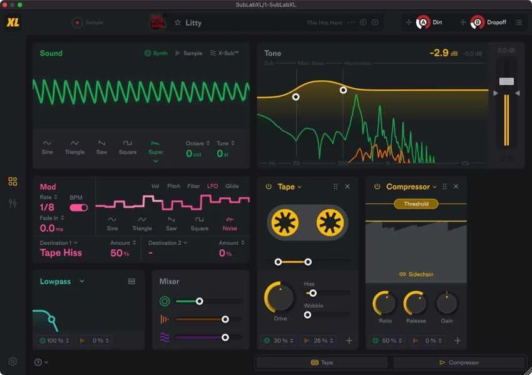
Task: Click filter panel keyboard tracking icon
Action: tap(131, 281)
